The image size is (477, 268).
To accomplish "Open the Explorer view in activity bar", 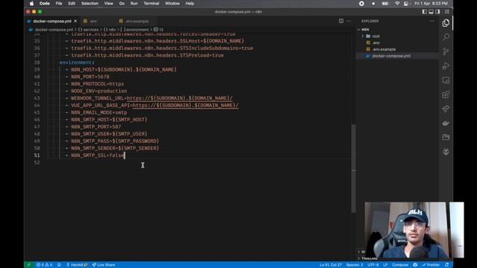I will pos(446,23).
